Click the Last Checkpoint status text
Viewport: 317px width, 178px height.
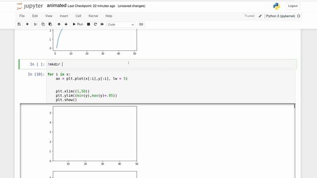point(91,6)
